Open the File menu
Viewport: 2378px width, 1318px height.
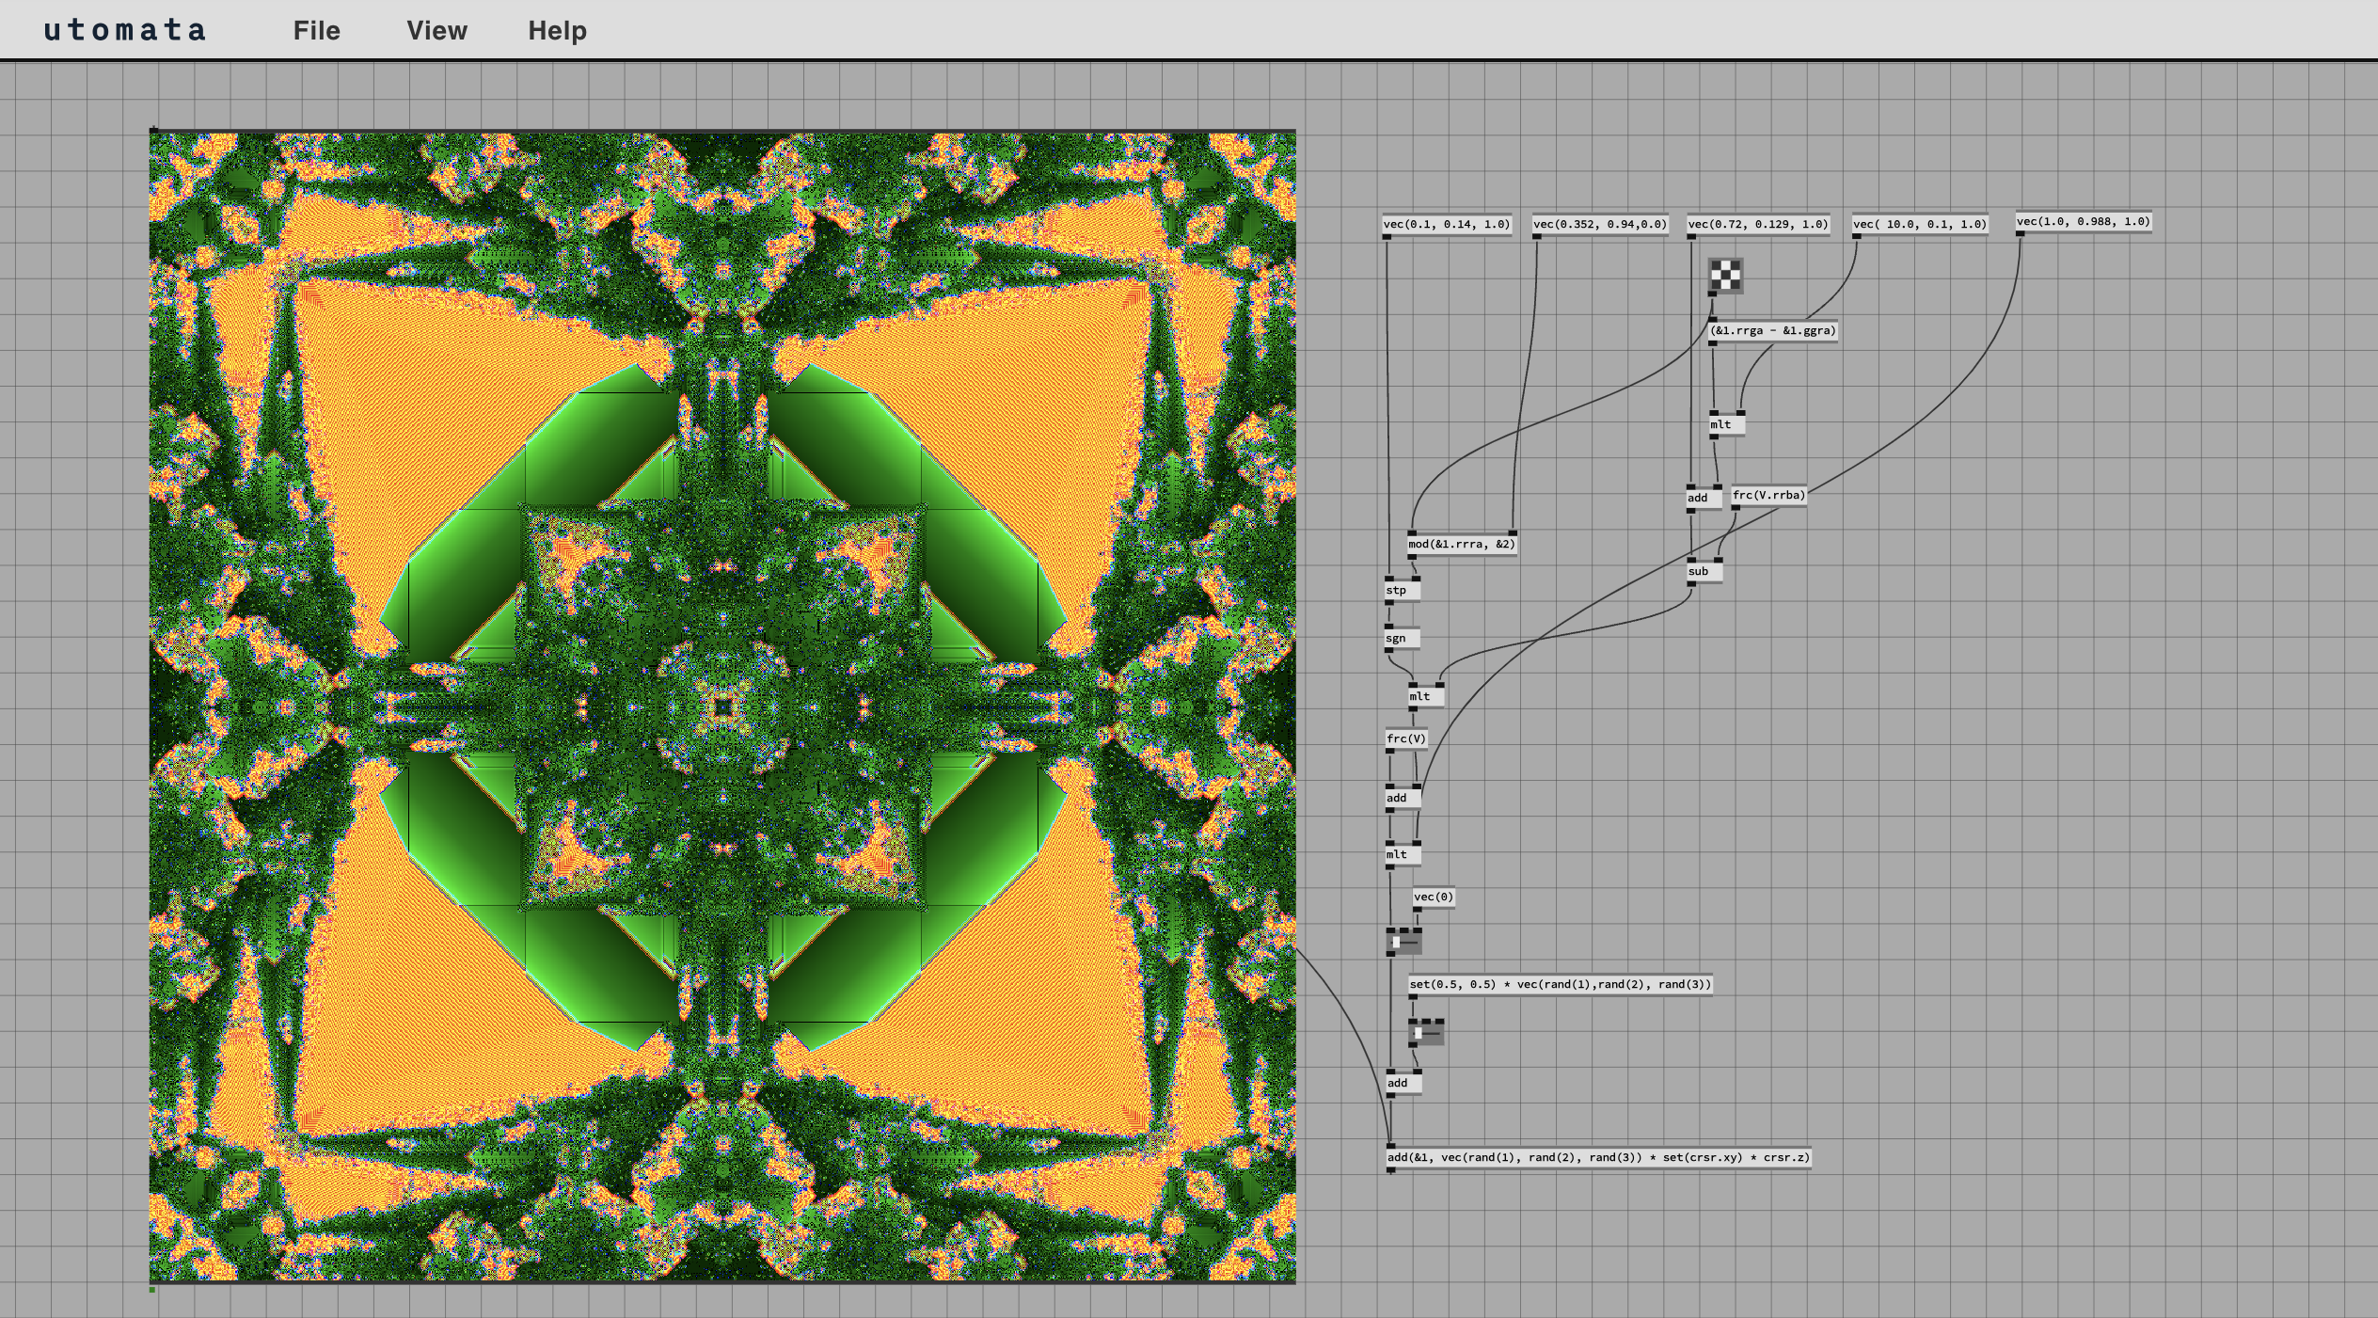[x=316, y=30]
